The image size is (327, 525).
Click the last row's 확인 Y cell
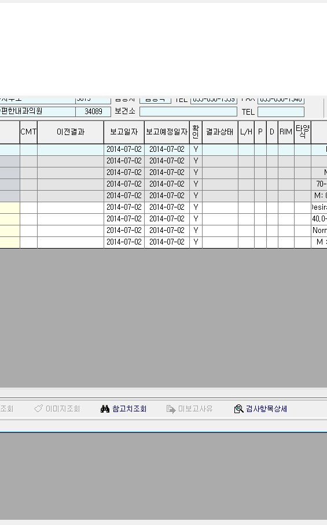click(196, 242)
